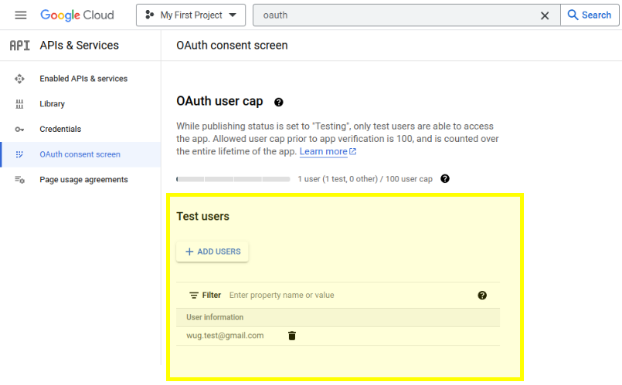The height and width of the screenshot is (385, 622).
Task: Click the Google Cloud logo
Action: [x=77, y=15]
